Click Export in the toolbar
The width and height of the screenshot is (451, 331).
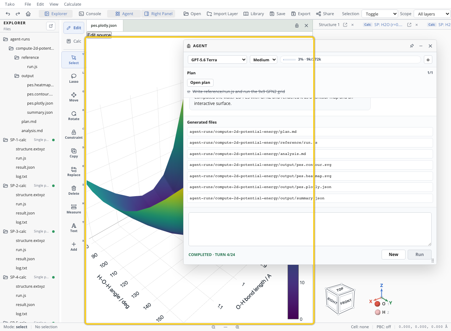301,14
